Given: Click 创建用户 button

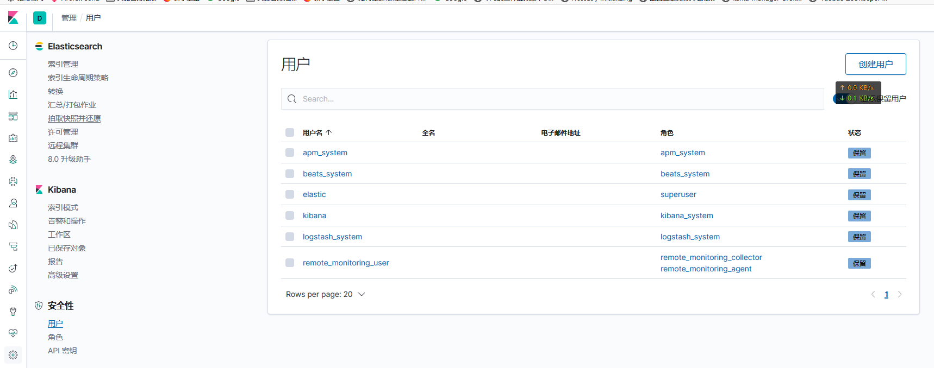Looking at the screenshot, I should (x=875, y=64).
